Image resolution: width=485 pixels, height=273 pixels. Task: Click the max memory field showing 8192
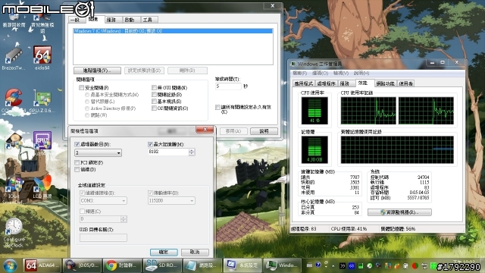[168, 152]
